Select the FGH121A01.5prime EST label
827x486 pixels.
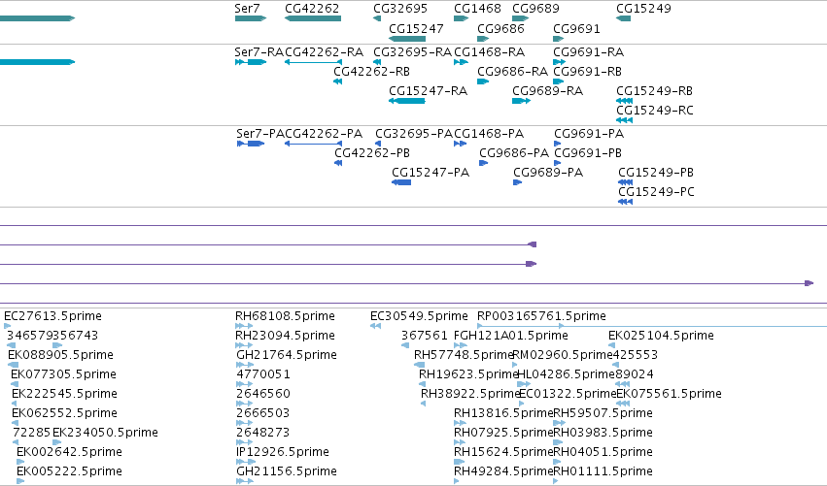(511, 336)
